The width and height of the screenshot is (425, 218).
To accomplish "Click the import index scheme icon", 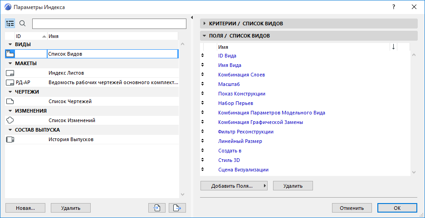I will (x=156, y=208).
